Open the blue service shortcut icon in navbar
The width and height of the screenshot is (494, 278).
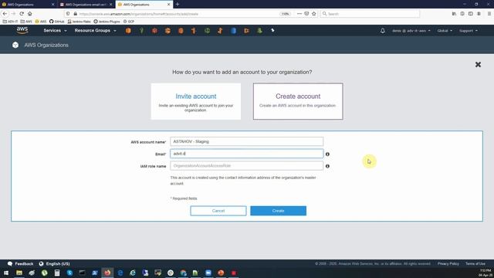coord(233,31)
